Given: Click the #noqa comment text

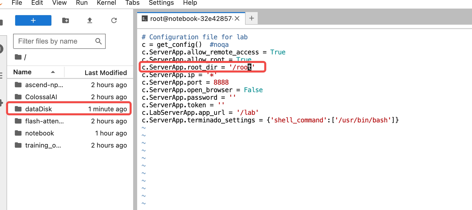Looking at the screenshot, I should pos(219,45).
